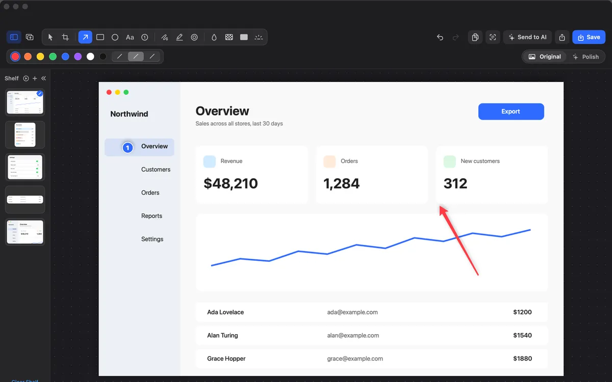The height and width of the screenshot is (382, 612).
Task: Select the thinnest line weight option
Action: tap(120, 57)
